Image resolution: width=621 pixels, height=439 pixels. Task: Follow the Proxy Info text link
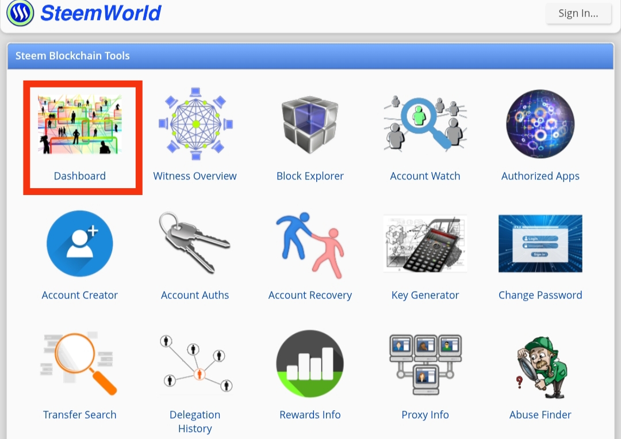[x=425, y=415]
